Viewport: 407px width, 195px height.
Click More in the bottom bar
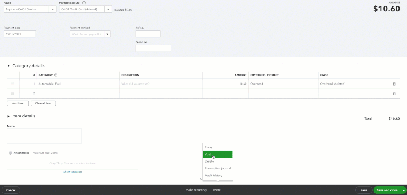coord(217,190)
